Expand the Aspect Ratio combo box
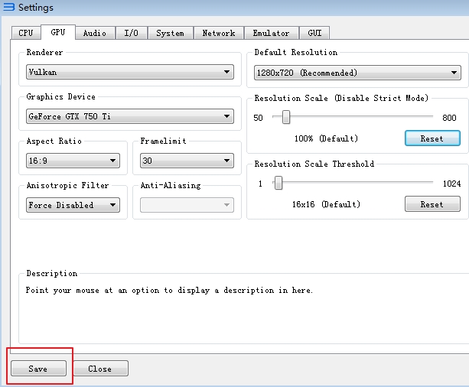The height and width of the screenshot is (387, 469). click(x=73, y=161)
